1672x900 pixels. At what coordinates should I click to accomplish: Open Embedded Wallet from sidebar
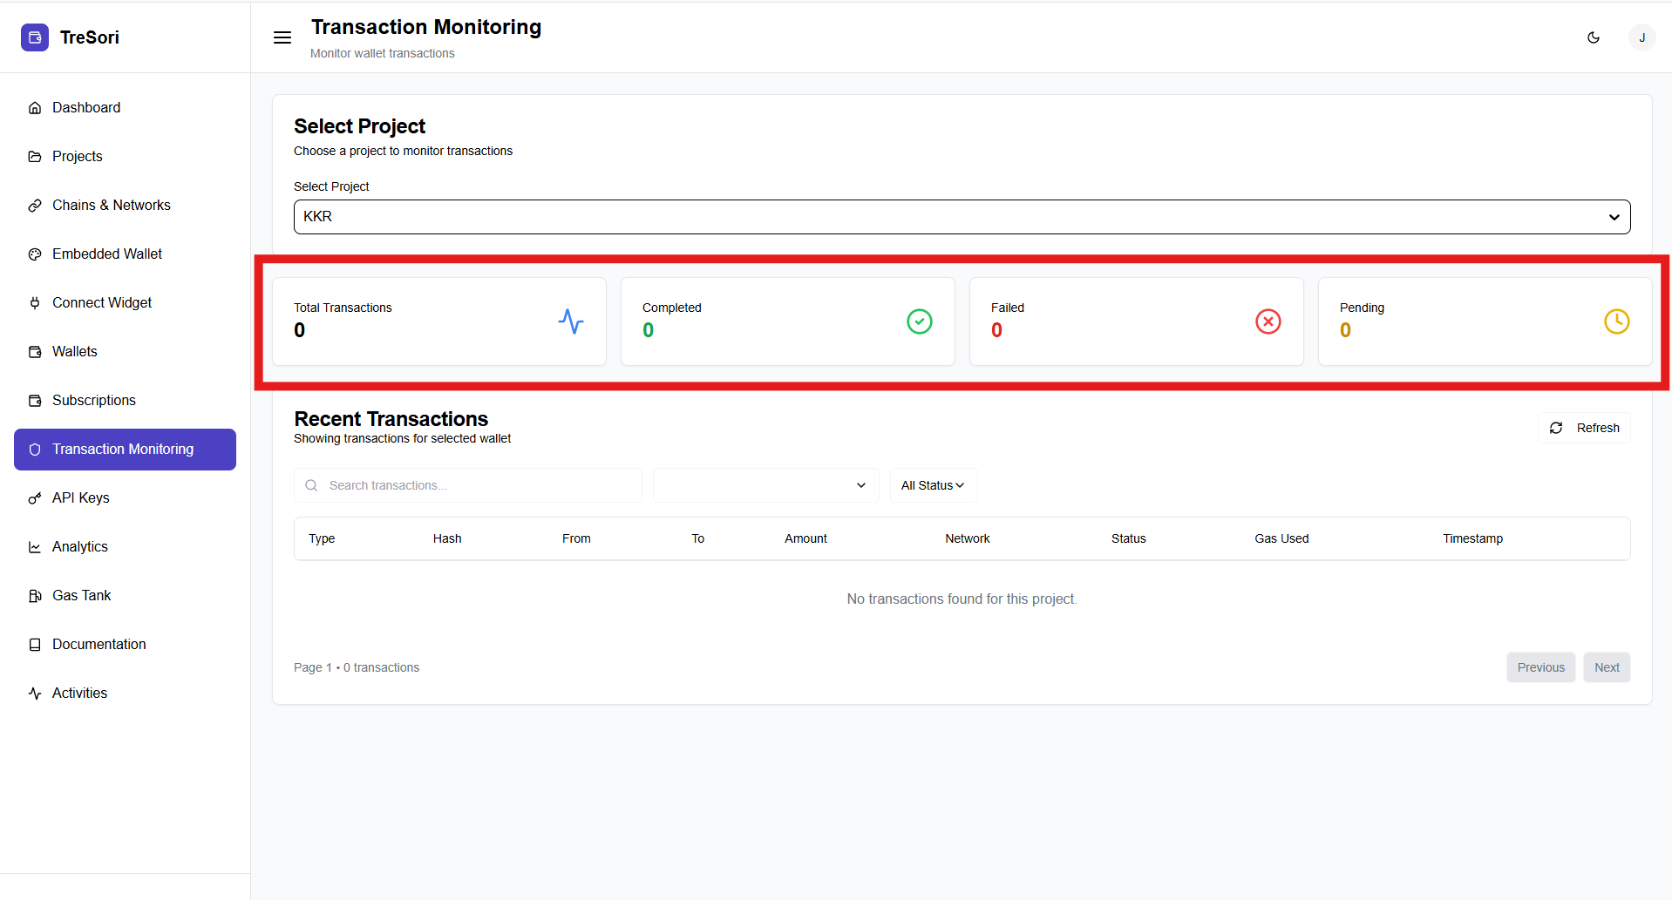coord(106,254)
